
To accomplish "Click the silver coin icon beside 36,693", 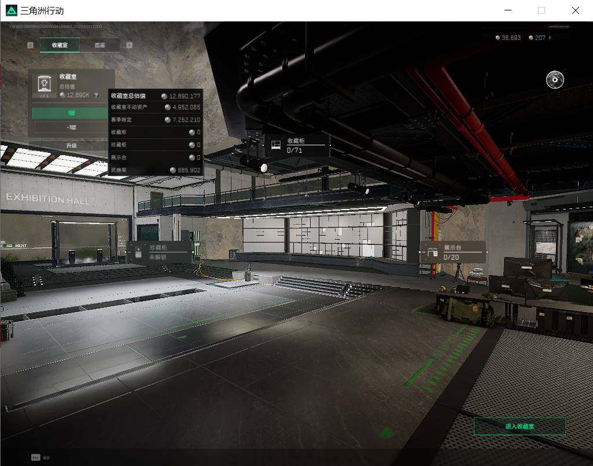I will click(498, 38).
